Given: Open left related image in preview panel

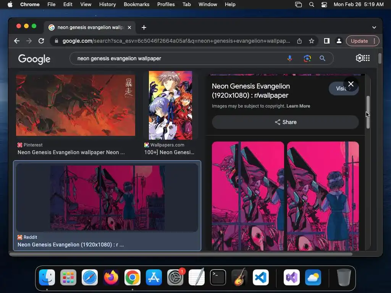Looking at the screenshot, I should (x=248, y=196).
